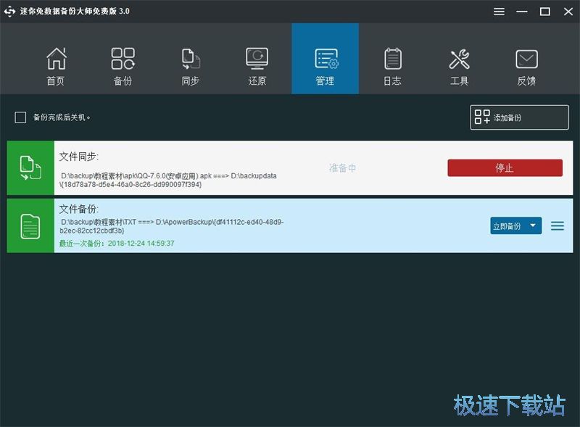
Task: Switch to the 备份 backup tab
Action: coord(123,66)
